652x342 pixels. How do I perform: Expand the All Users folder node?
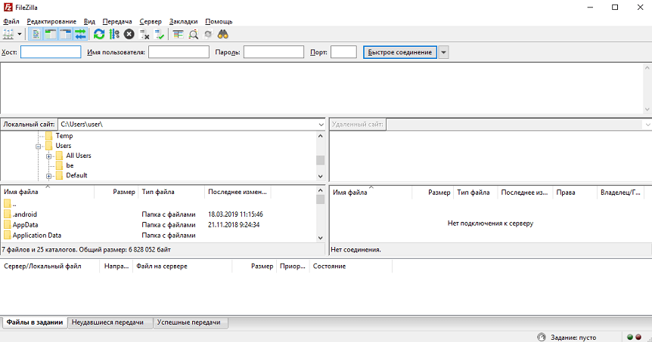point(48,156)
